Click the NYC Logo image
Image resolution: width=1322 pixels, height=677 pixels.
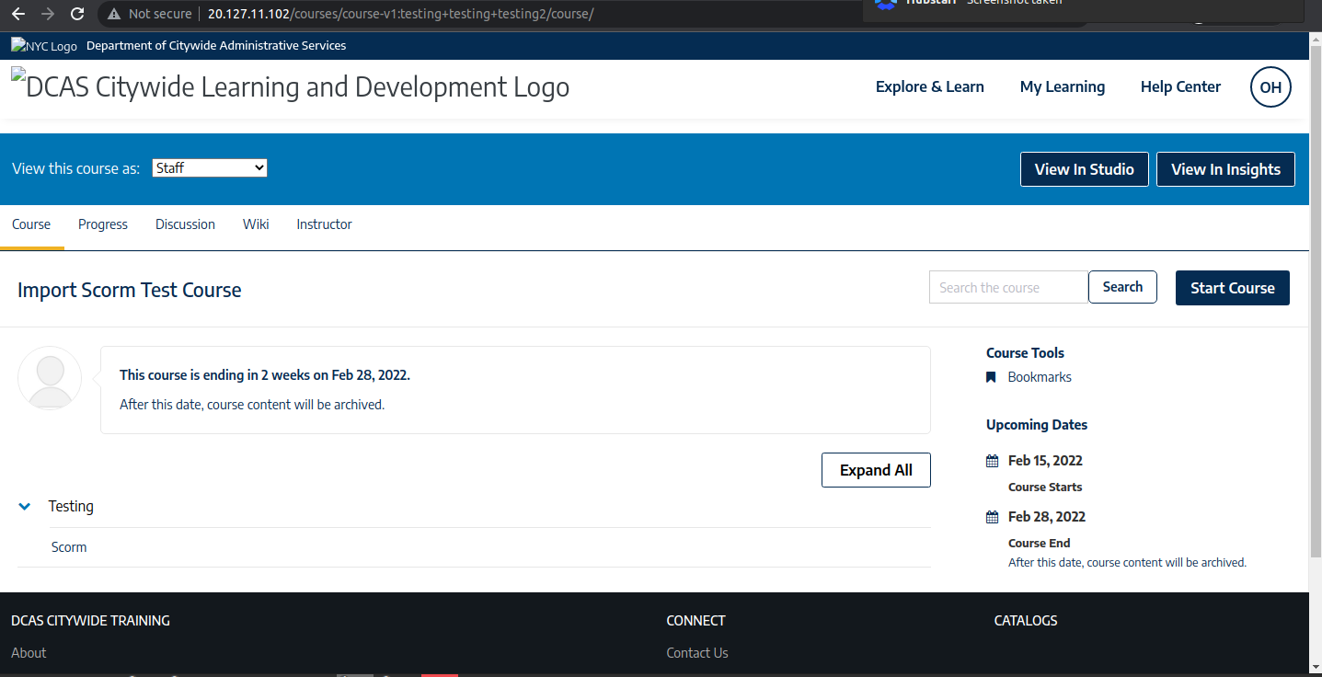[x=44, y=45]
